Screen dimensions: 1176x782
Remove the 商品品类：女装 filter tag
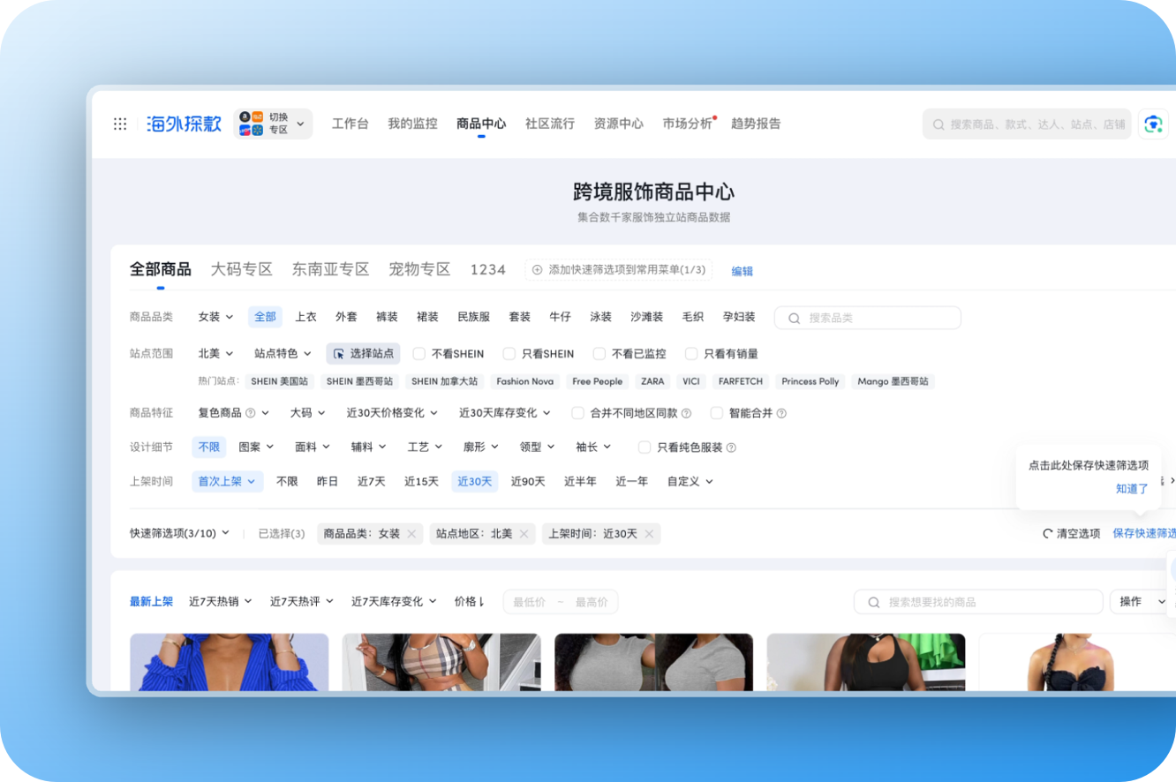click(x=411, y=534)
